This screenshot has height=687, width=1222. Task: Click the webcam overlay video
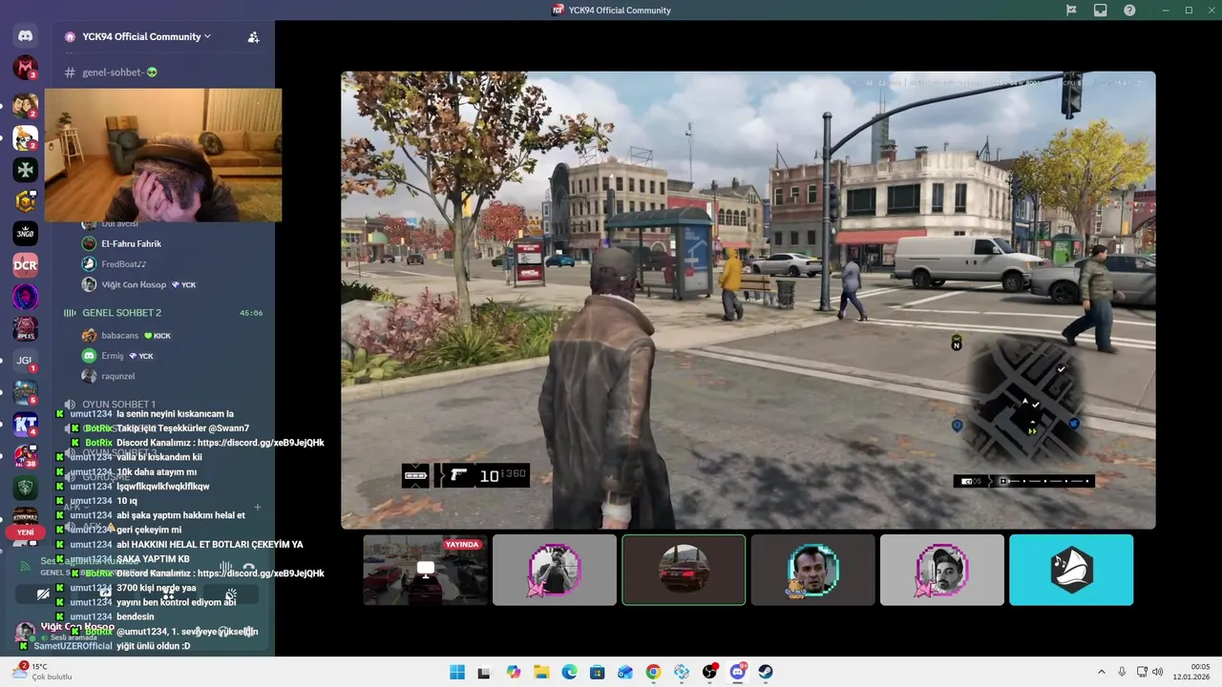[163, 156]
